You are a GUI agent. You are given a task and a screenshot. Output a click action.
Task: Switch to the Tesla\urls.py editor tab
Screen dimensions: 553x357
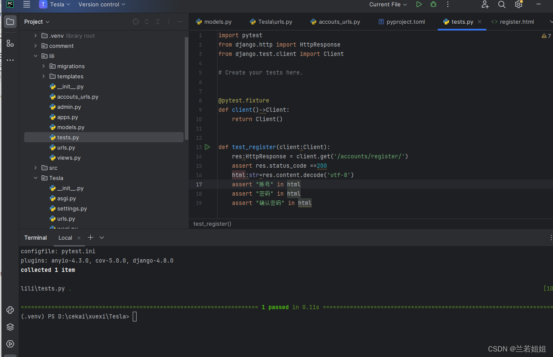coord(271,22)
